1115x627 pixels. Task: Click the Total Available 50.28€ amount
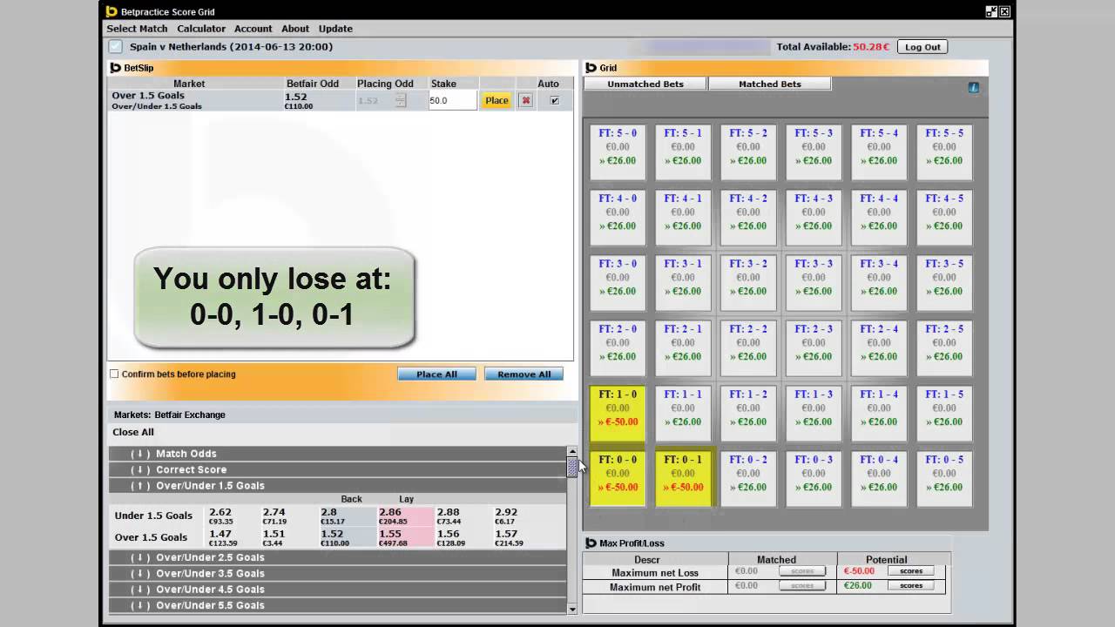(x=871, y=47)
